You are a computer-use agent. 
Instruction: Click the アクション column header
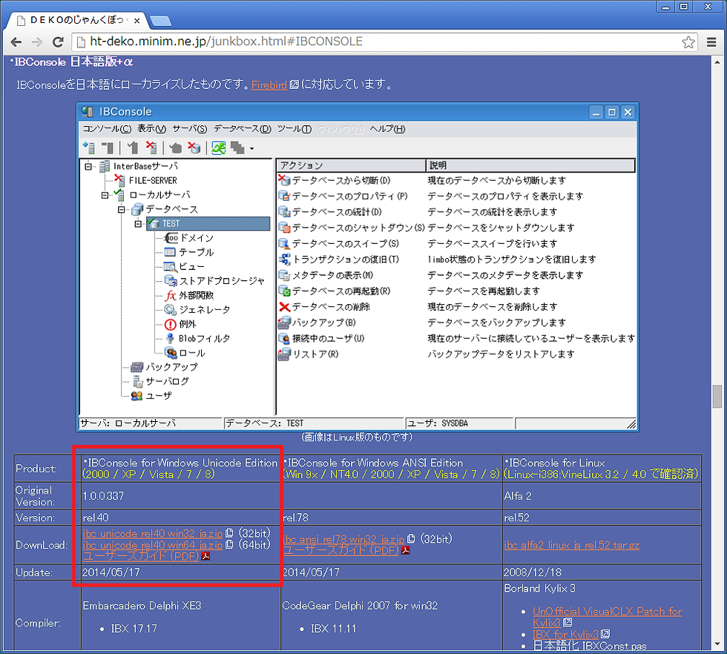point(351,165)
